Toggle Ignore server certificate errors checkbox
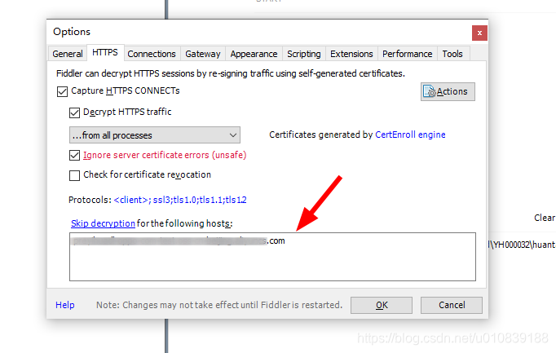This screenshot has width=556, height=353. 74,155
